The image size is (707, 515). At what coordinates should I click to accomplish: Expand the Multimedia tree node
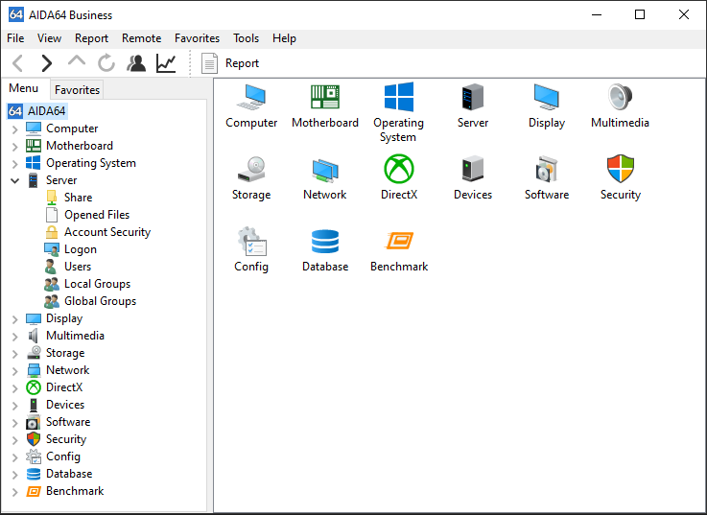[15, 337]
